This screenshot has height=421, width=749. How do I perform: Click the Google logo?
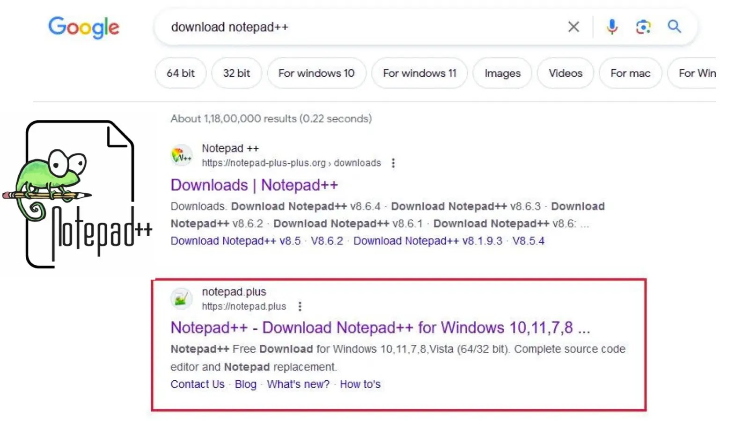84,27
